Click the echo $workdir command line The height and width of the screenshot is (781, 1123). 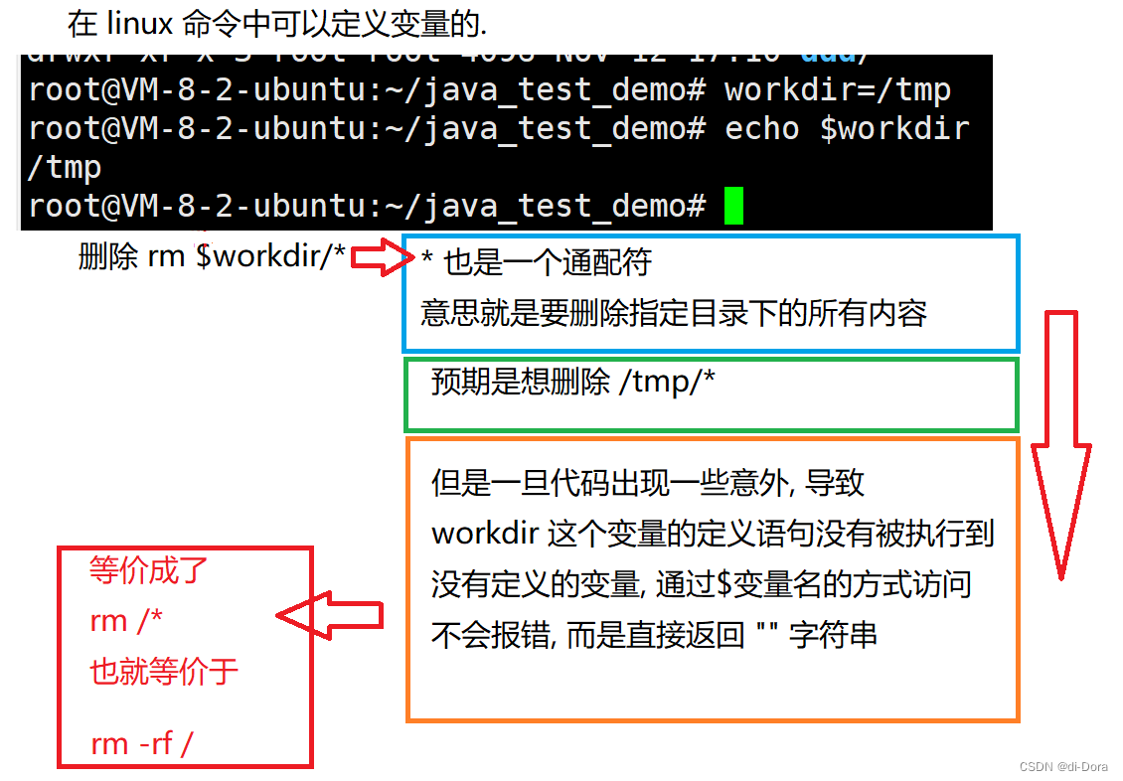(499, 129)
